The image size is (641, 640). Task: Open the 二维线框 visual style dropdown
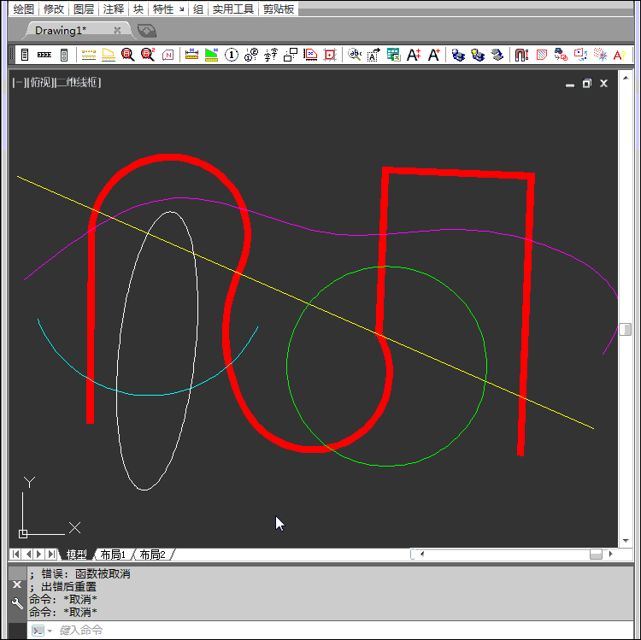point(77,83)
